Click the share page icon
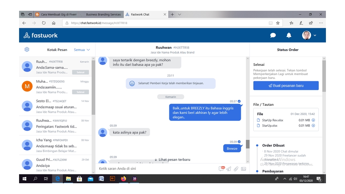The height and width of the screenshot is (194, 345). click(x=311, y=23)
